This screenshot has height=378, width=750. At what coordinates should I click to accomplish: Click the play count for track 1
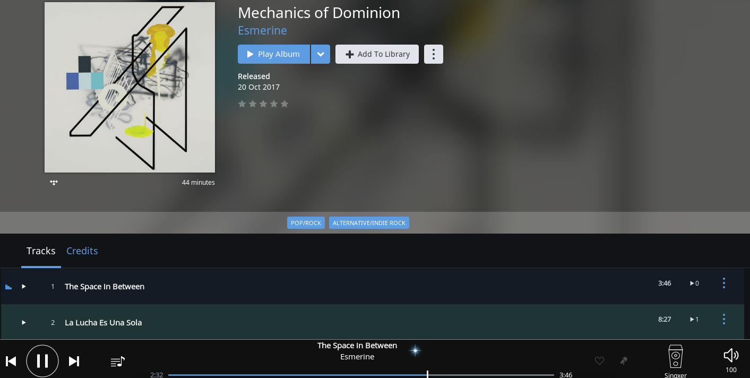[x=694, y=283]
